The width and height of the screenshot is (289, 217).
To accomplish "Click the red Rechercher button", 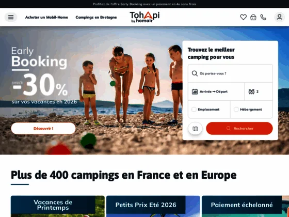I will 239,129.
